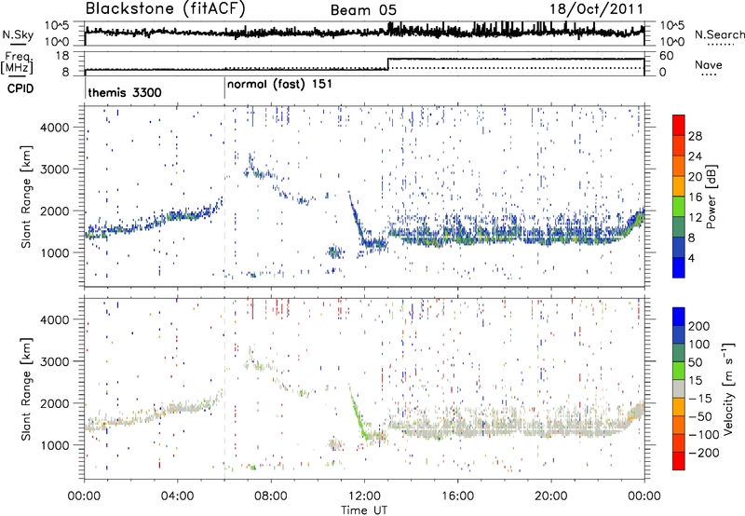745x516 pixels.
Task: Click the 'CPID' row label
Action: [20, 88]
